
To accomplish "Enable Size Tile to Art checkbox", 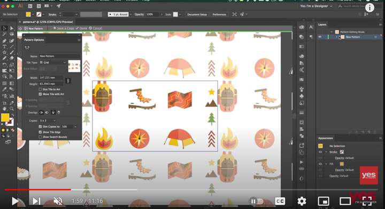I will pyautogui.click(x=40, y=90).
